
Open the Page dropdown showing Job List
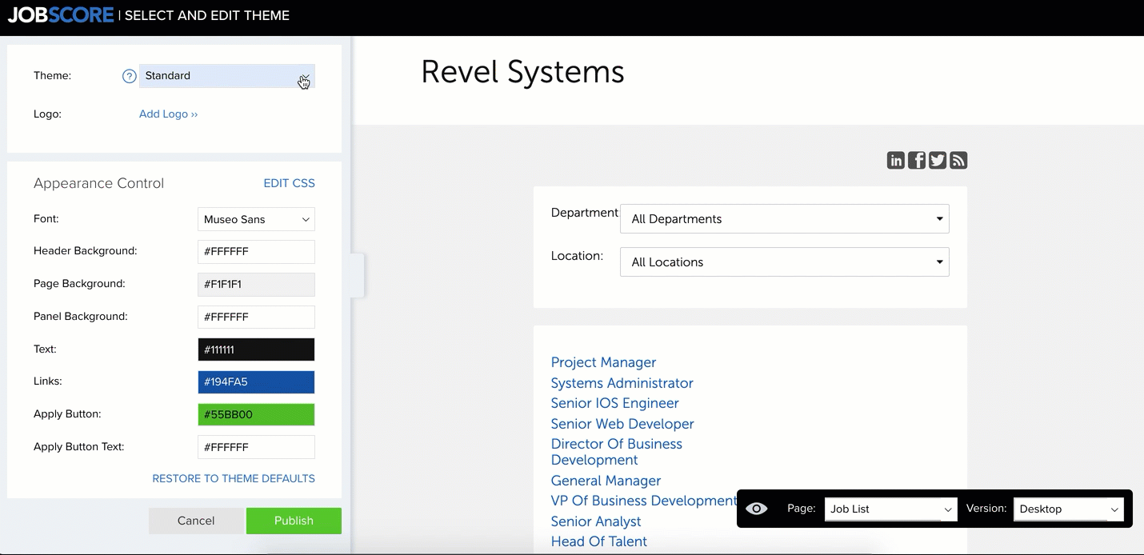coord(890,509)
